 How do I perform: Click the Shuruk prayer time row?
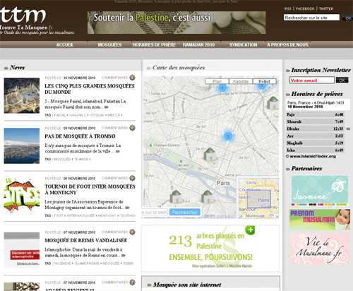(x=316, y=121)
